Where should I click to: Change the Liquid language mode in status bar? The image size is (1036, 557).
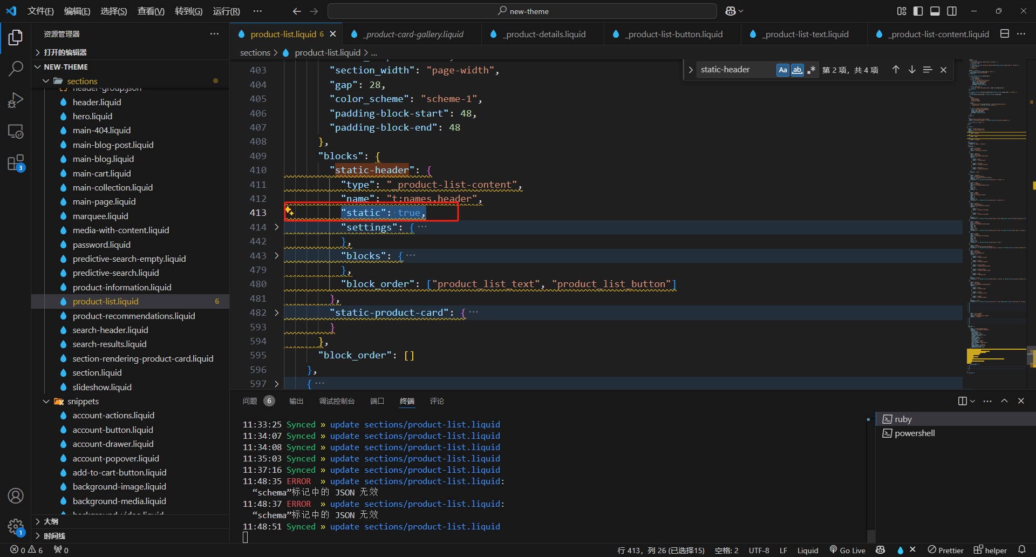pyautogui.click(x=808, y=550)
